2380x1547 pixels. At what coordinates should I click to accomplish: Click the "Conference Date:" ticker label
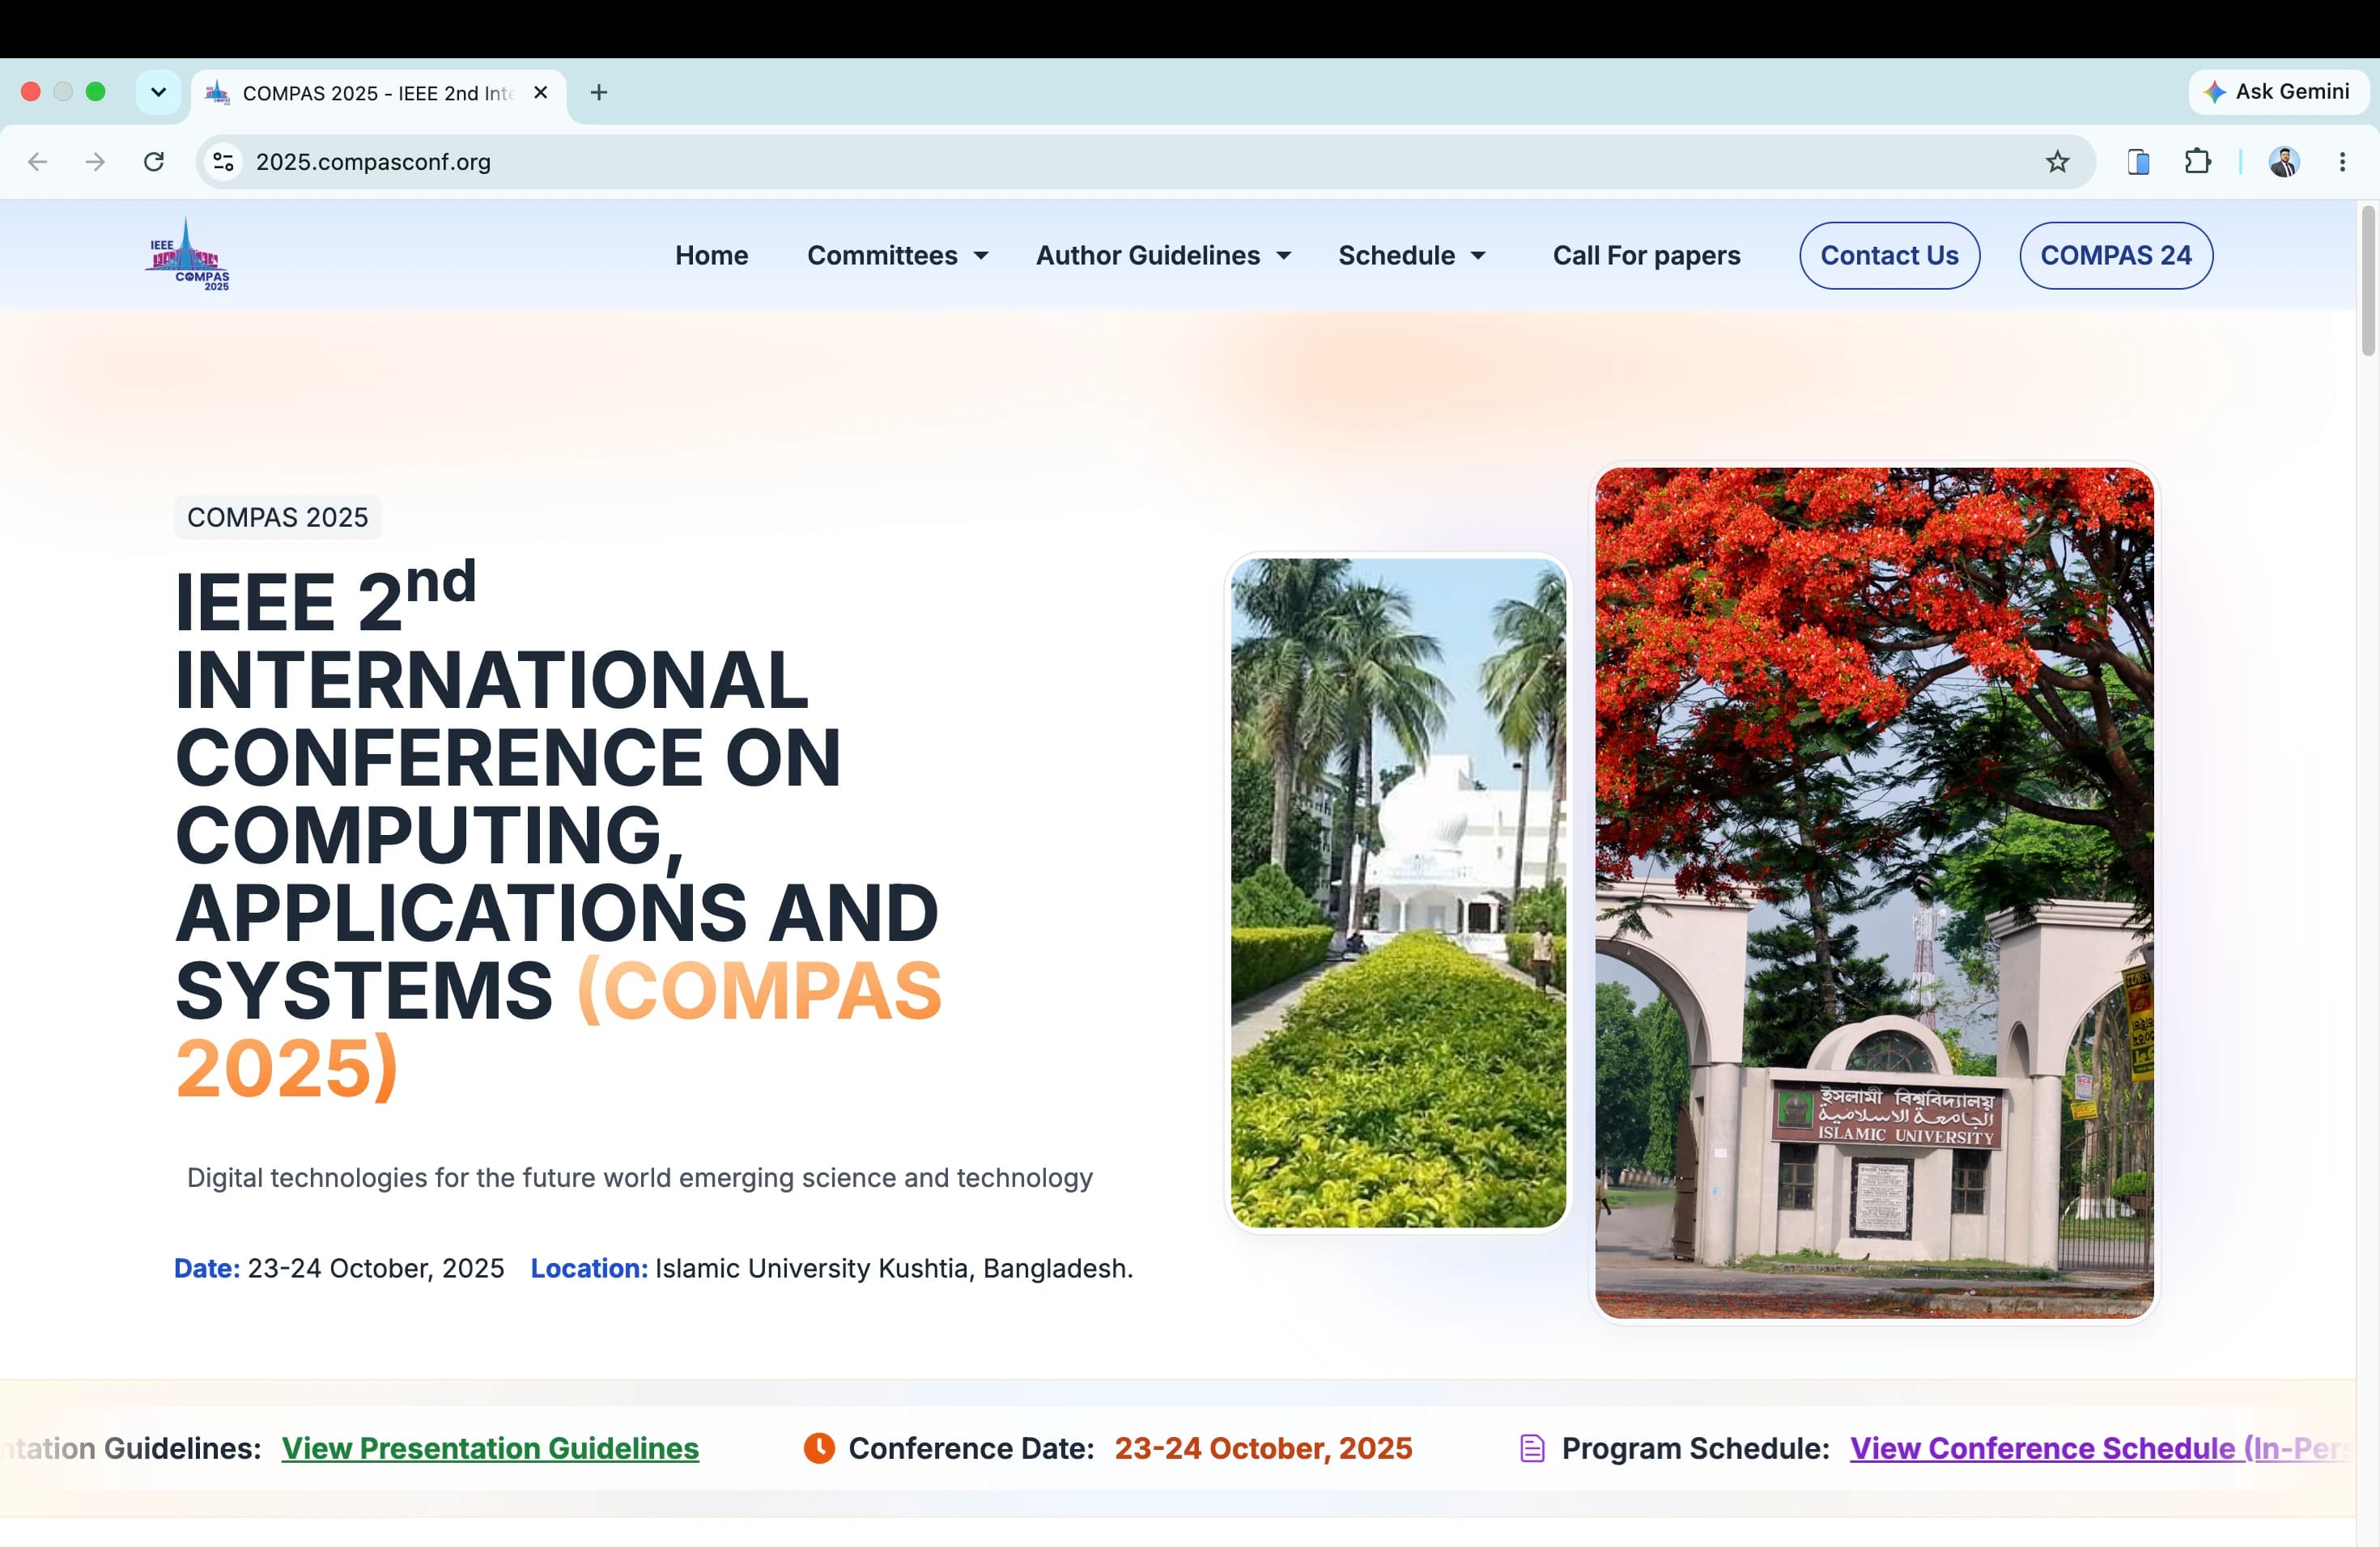click(x=972, y=1448)
